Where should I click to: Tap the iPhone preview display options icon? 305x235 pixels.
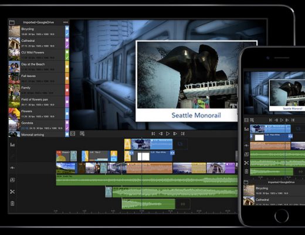click(x=252, y=120)
